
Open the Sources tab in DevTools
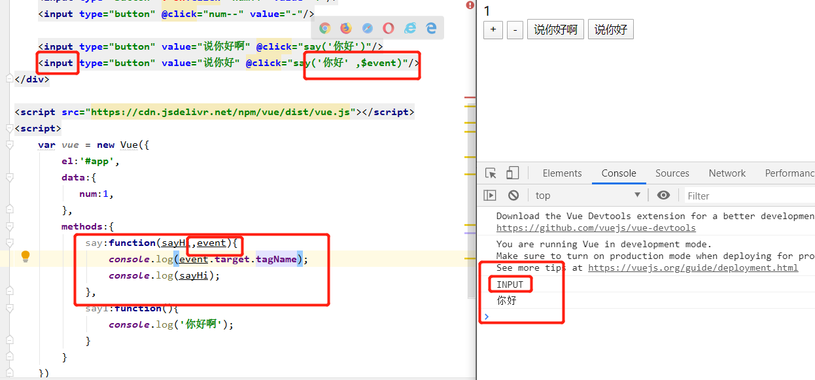pos(672,173)
